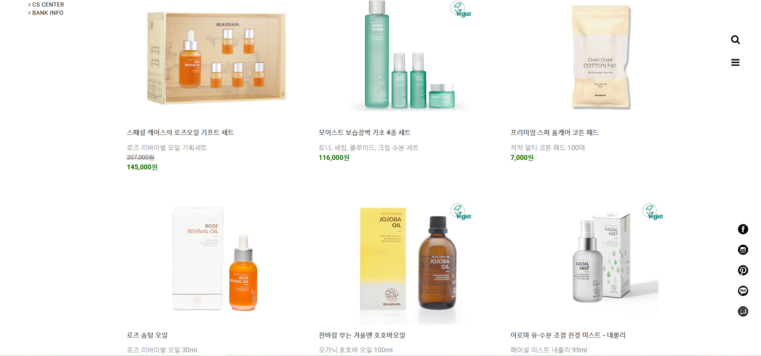Select the Chak Chak cotton pad image
761x356 pixels.
(601, 58)
